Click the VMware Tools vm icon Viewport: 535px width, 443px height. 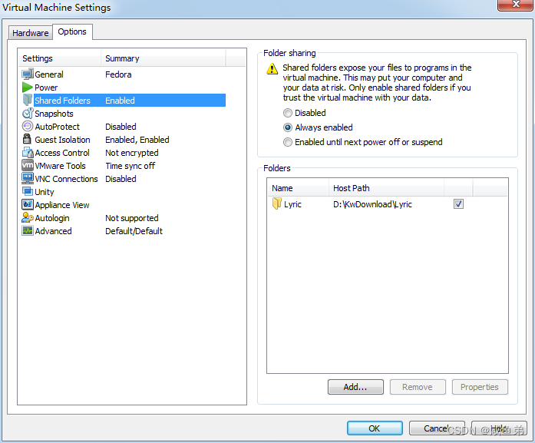28,166
